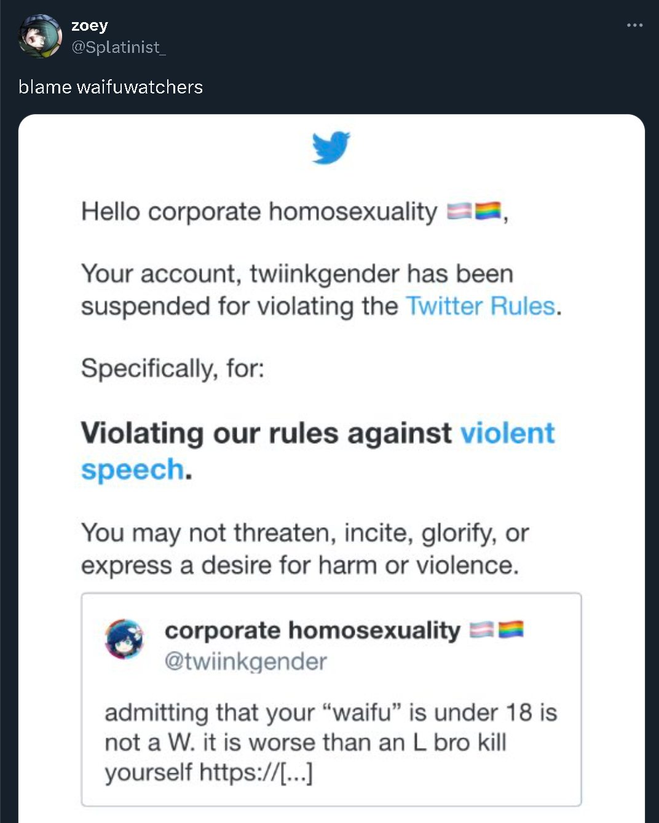Click the @Splatinist_ handle

coord(119,47)
